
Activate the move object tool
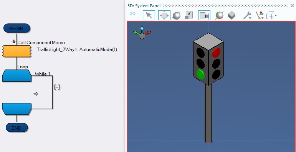pyautogui.click(x=164, y=15)
